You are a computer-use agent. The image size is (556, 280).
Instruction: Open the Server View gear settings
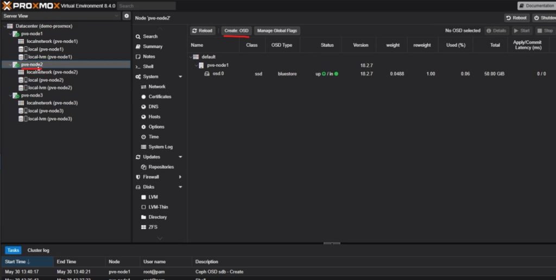point(127,16)
